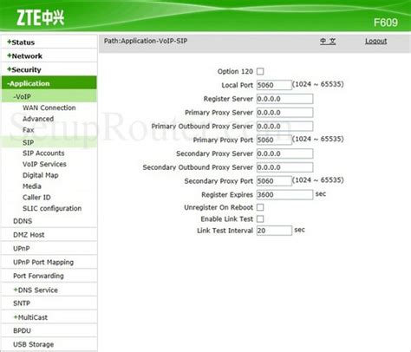Open the Fax settings page
Viewport: 411px width, 352px height.
[x=29, y=130]
